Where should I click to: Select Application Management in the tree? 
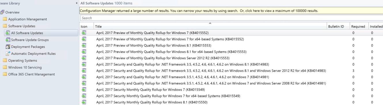pos(27,19)
